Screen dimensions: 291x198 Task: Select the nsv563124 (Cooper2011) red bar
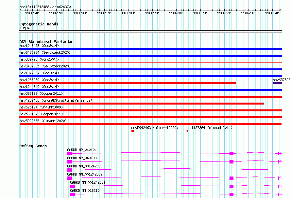click(150, 117)
